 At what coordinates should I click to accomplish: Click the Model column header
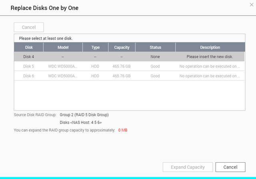(x=63, y=47)
